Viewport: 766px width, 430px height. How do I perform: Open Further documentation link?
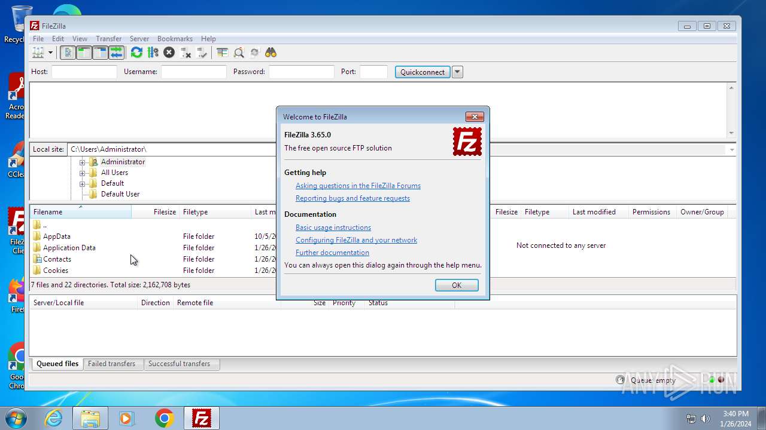click(x=332, y=253)
